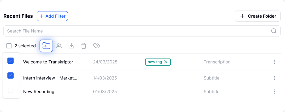Uncheck the Intern interview file checkbox
Screen dimensions: 285x112
point(11,75)
